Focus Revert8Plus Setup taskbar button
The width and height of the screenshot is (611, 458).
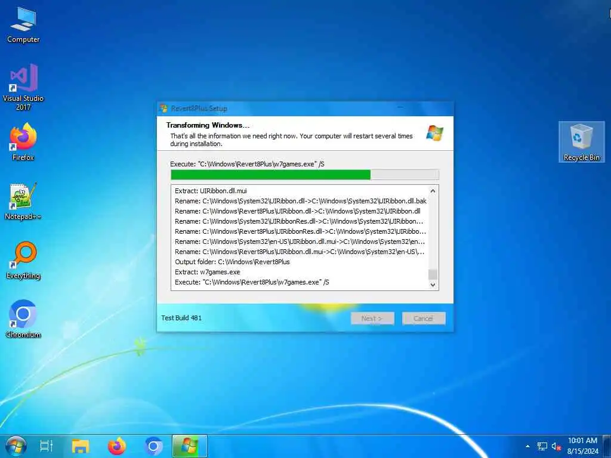[x=189, y=446]
